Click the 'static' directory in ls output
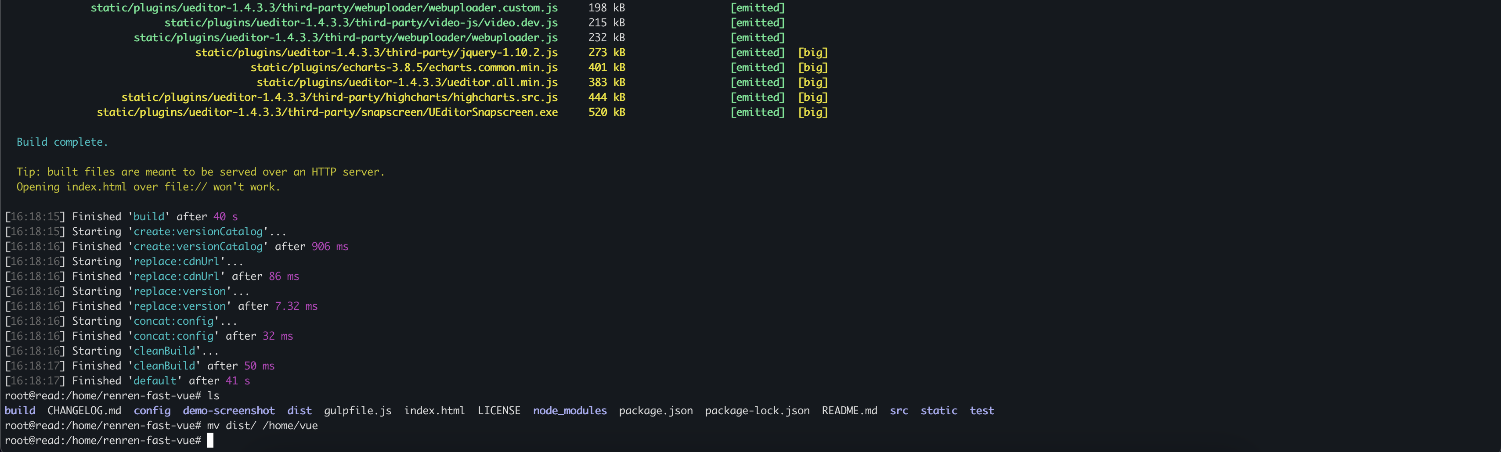 click(x=939, y=411)
